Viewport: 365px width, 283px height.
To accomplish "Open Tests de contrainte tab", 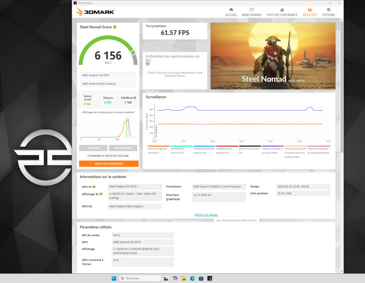I will point(282,12).
